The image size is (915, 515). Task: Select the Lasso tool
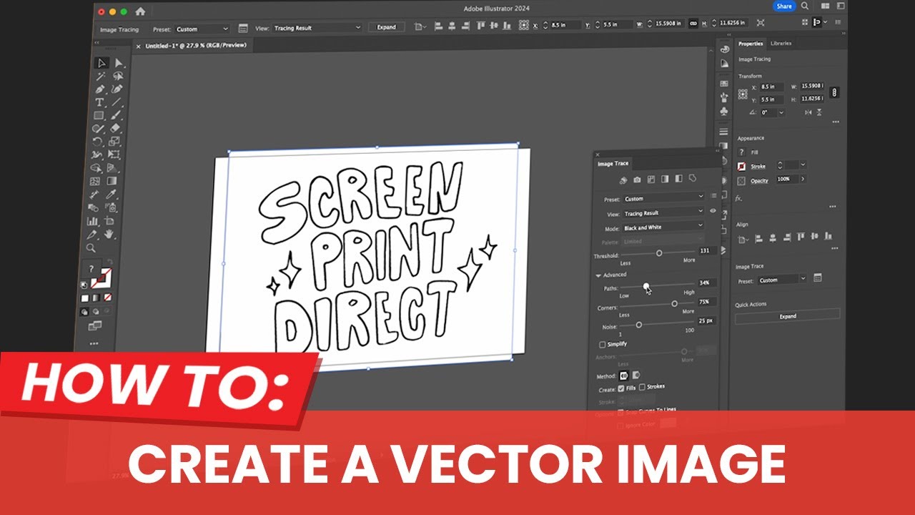pyautogui.click(x=118, y=77)
